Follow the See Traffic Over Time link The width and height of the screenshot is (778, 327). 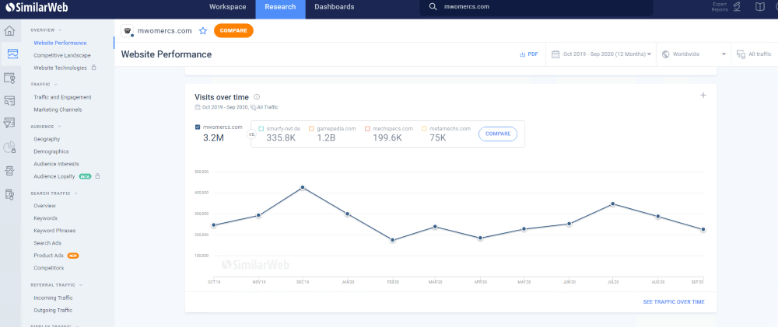(674, 301)
